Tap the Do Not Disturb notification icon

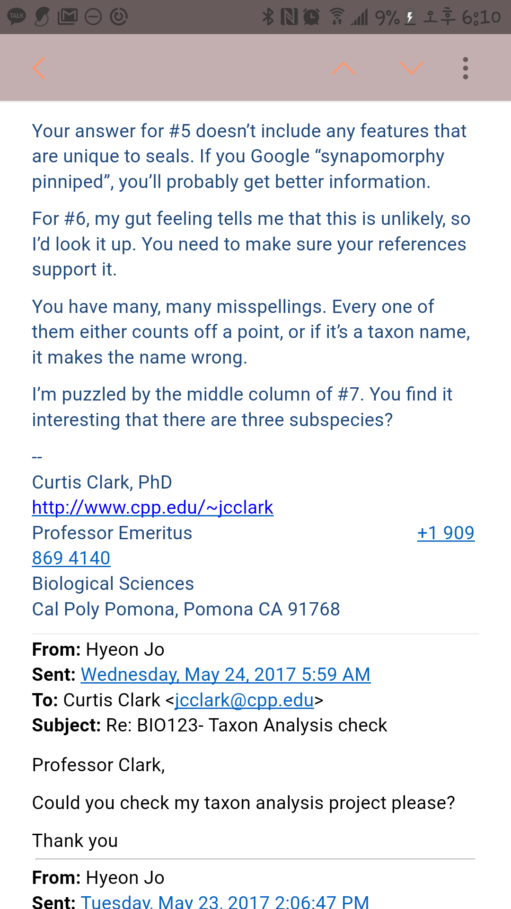coord(93,17)
